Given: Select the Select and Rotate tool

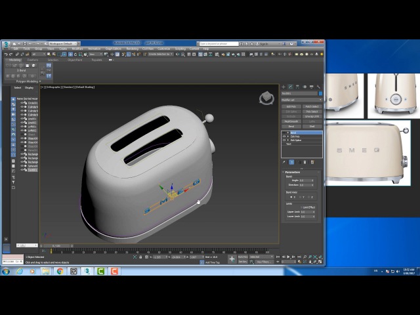Looking at the screenshot, I should coord(75,54).
